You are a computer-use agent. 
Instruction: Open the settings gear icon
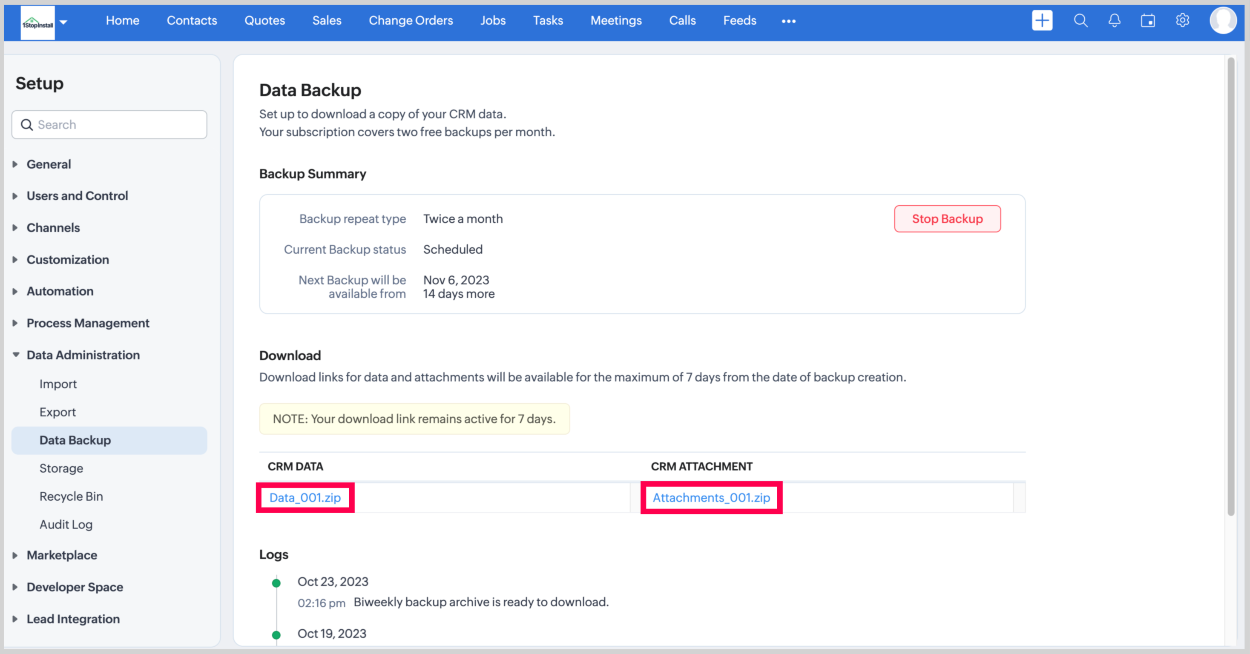tap(1182, 20)
